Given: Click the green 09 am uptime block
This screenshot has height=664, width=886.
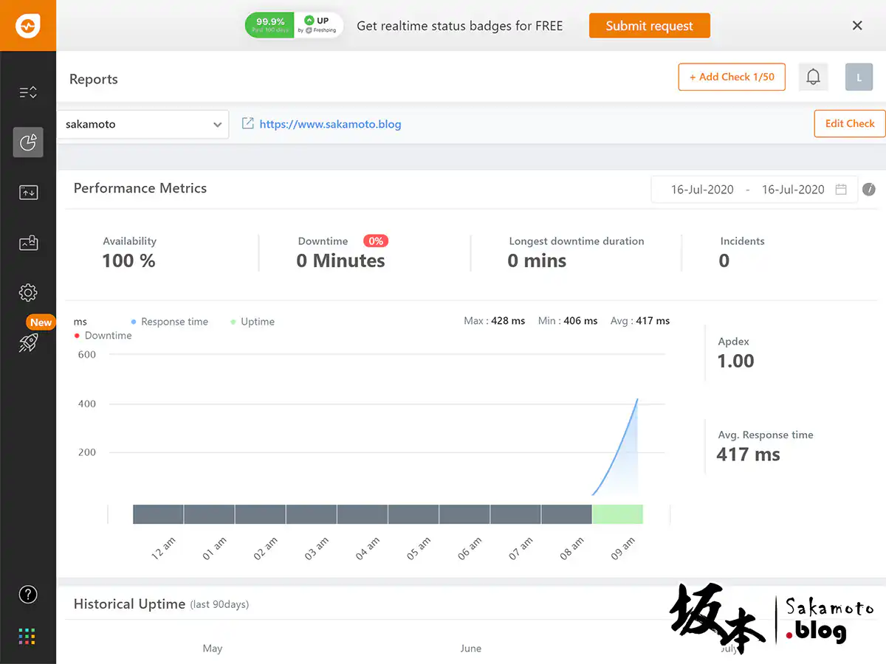Looking at the screenshot, I should click(617, 514).
